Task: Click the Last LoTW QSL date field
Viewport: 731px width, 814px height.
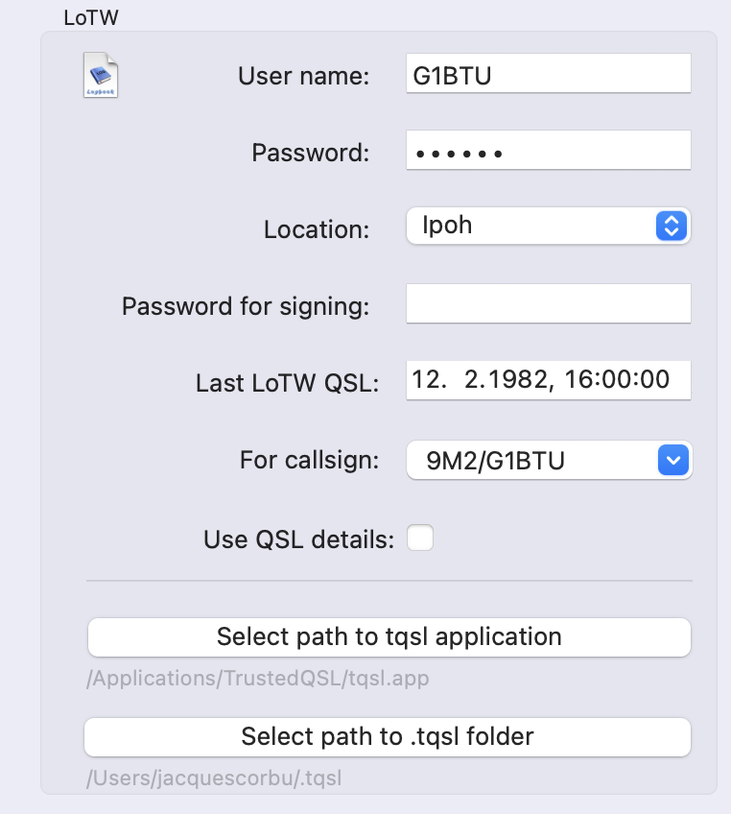Action: [x=549, y=380]
